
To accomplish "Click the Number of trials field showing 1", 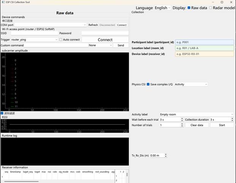I will click(170, 125).
